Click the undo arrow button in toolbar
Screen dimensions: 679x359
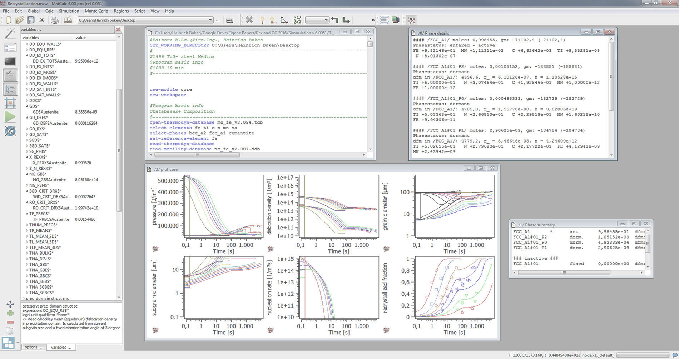click(335, 20)
